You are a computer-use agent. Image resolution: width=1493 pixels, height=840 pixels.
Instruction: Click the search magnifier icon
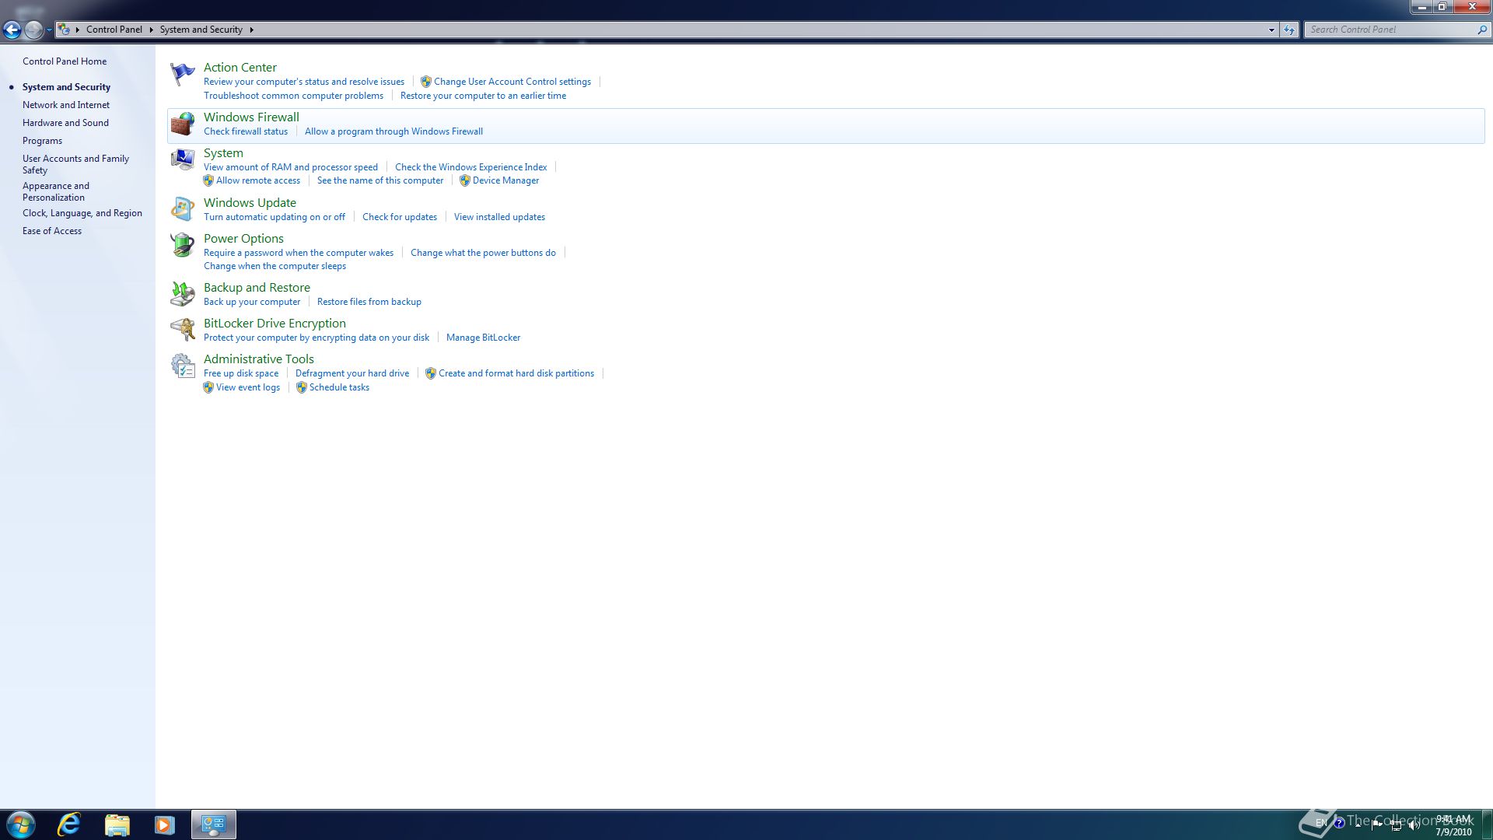coord(1481,30)
